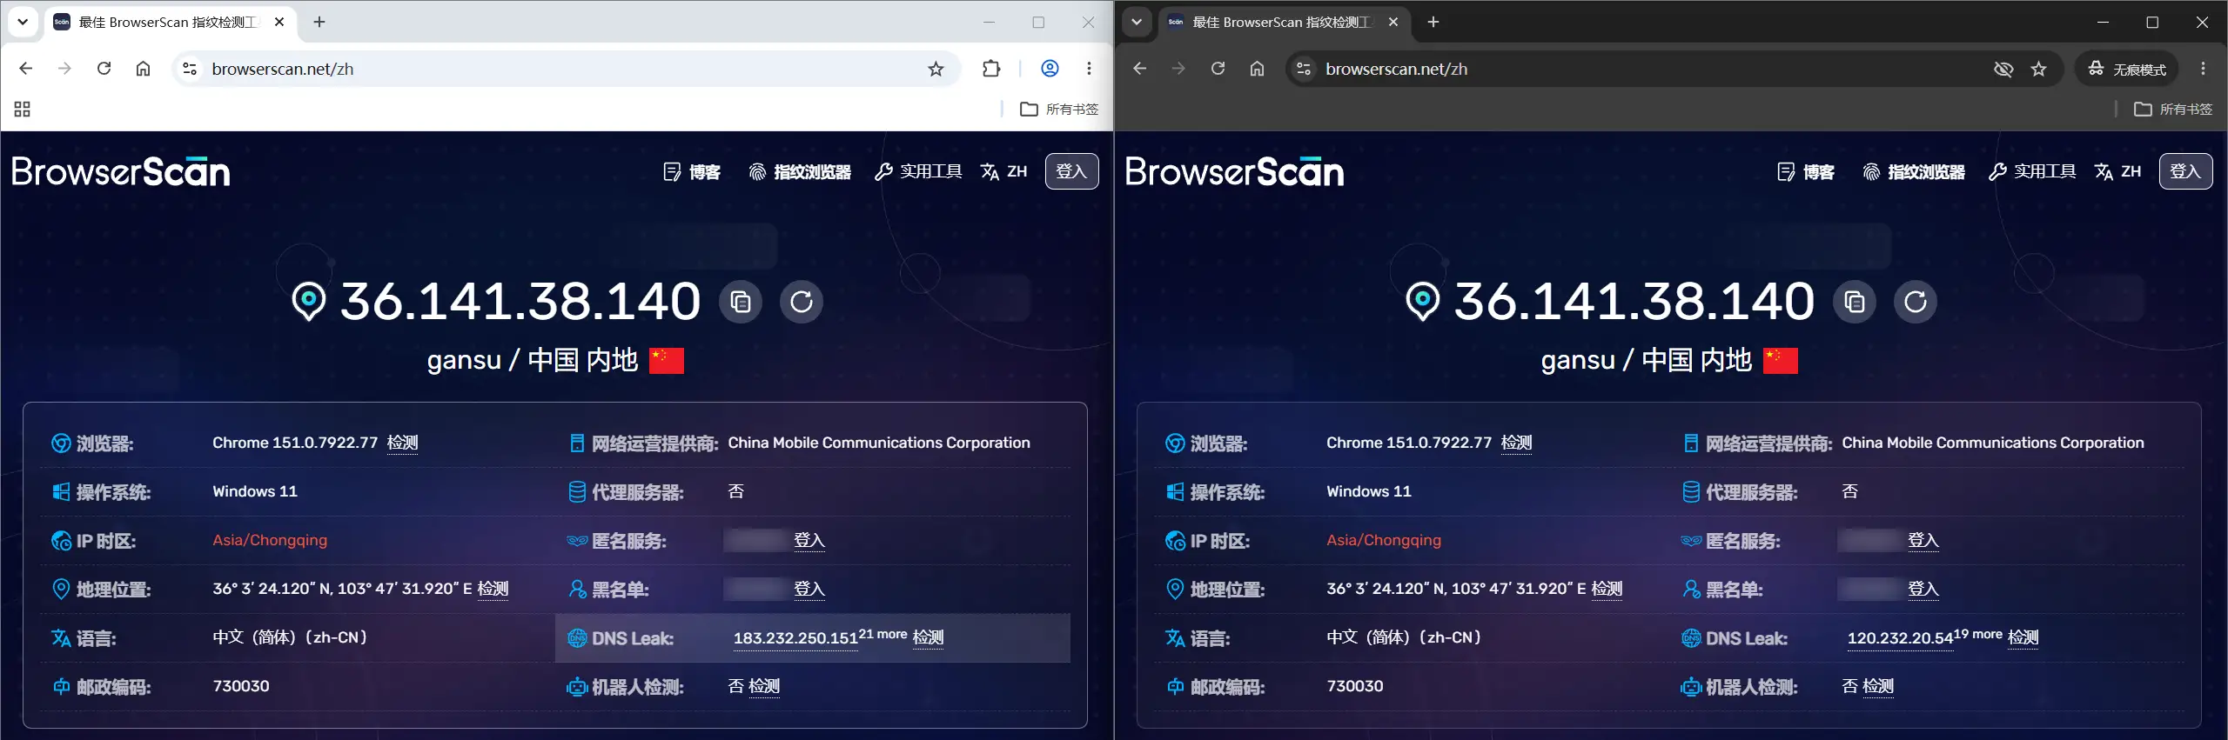
Task: Open 博客 in incognito window
Action: [1806, 171]
